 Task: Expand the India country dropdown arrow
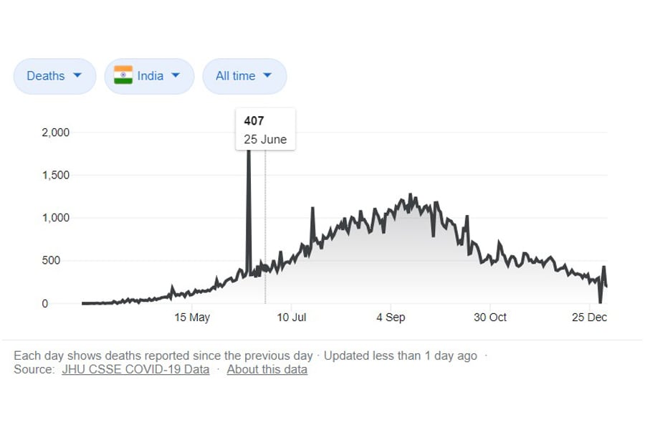tap(176, 75)
